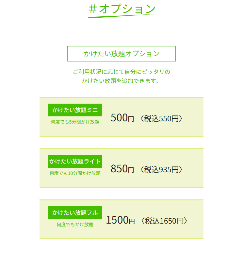Click the かけたい放題ライト green label

[x=75, y=161]
